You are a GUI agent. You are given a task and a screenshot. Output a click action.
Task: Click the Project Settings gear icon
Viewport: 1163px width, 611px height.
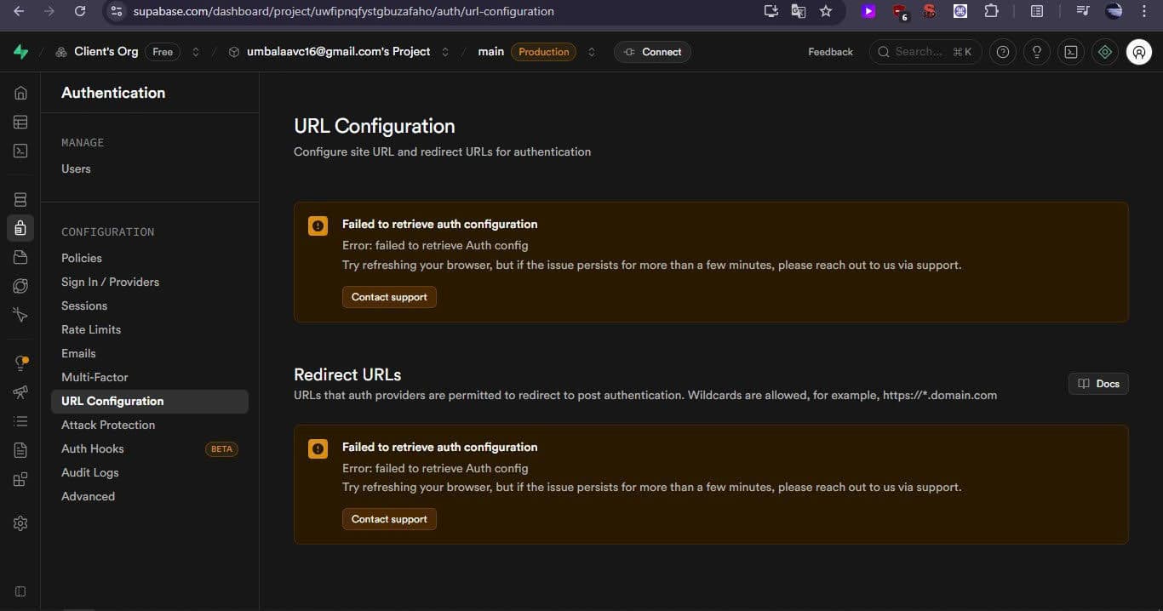pyautogui.click(x=20, y=523)
